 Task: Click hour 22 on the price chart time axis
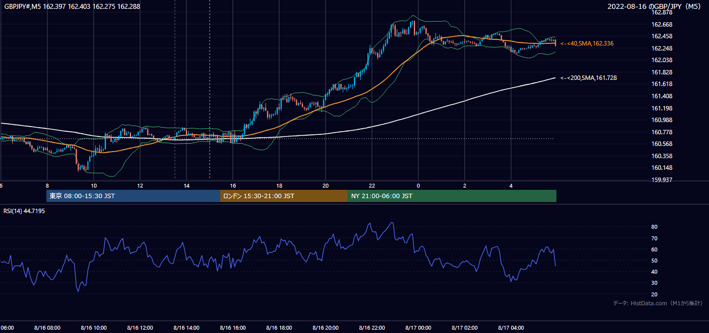(372, 185)
